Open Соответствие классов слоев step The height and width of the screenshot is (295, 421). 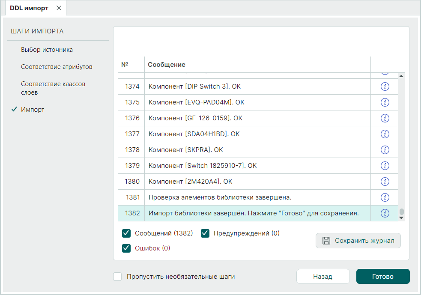click(53, 88)
